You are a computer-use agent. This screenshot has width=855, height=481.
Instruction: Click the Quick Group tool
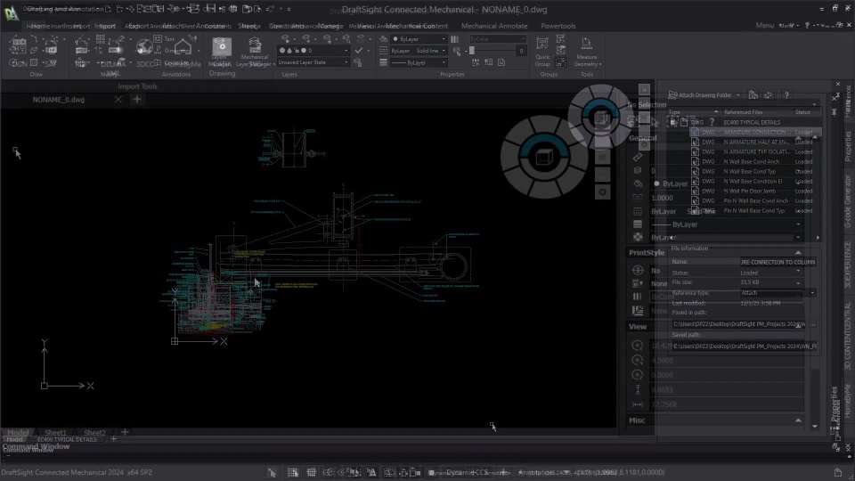(x=542, y=52)
